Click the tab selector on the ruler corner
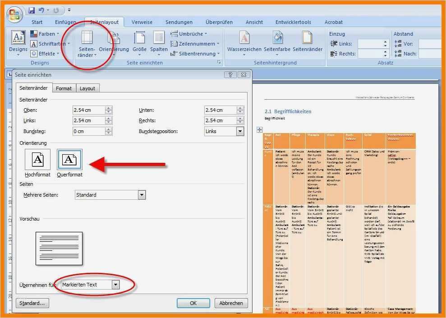Screen dimensions: 446x318 tap(9, 75)
